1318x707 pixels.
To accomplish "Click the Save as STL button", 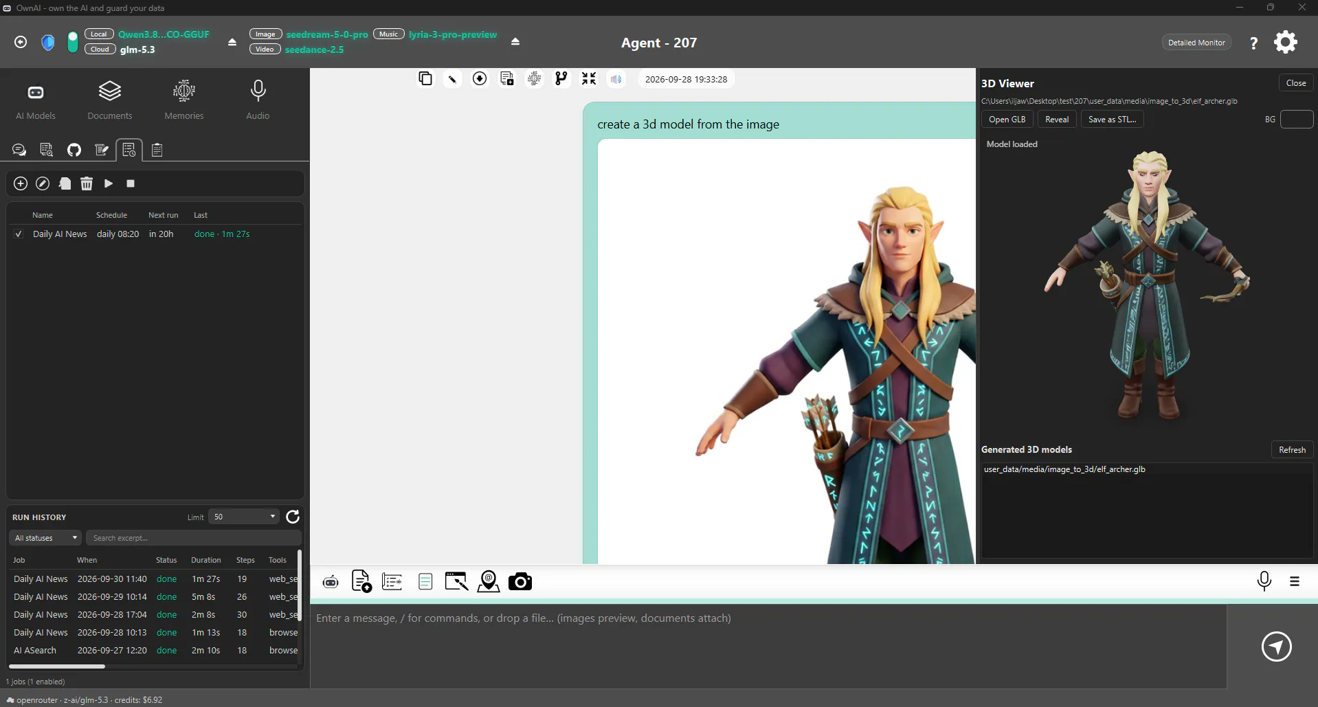I will tap(1112, 120).
